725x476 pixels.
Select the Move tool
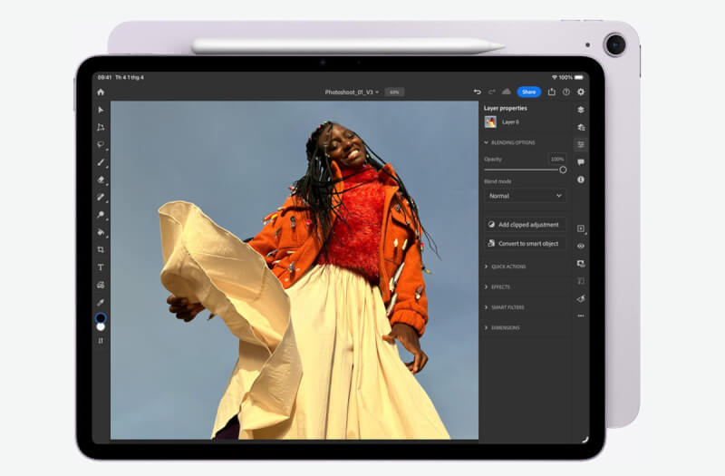(x=101, y=110)
